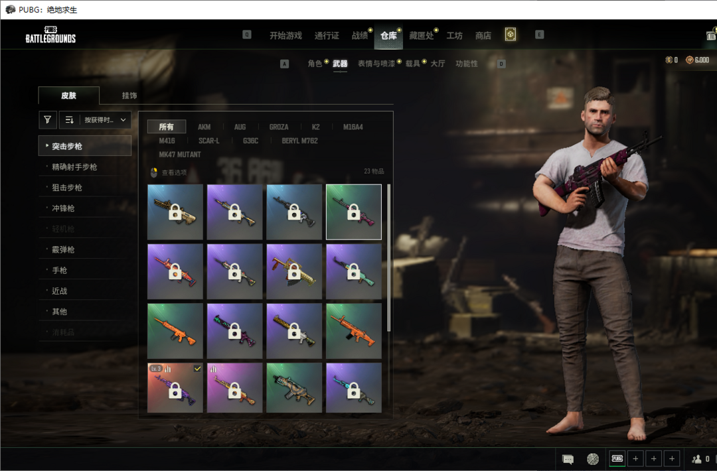
Task: Open the 商店 menu
Action: [483, 36]
